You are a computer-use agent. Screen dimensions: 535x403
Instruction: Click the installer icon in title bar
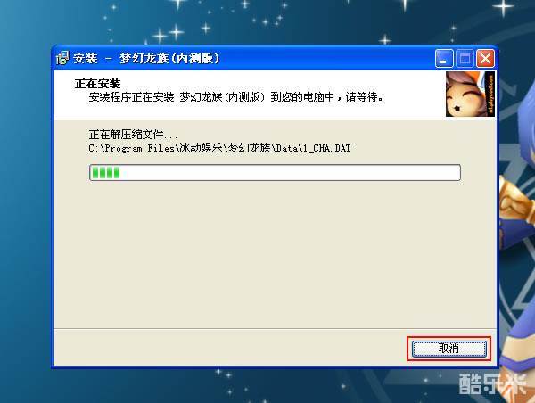(x=62, y=58)
